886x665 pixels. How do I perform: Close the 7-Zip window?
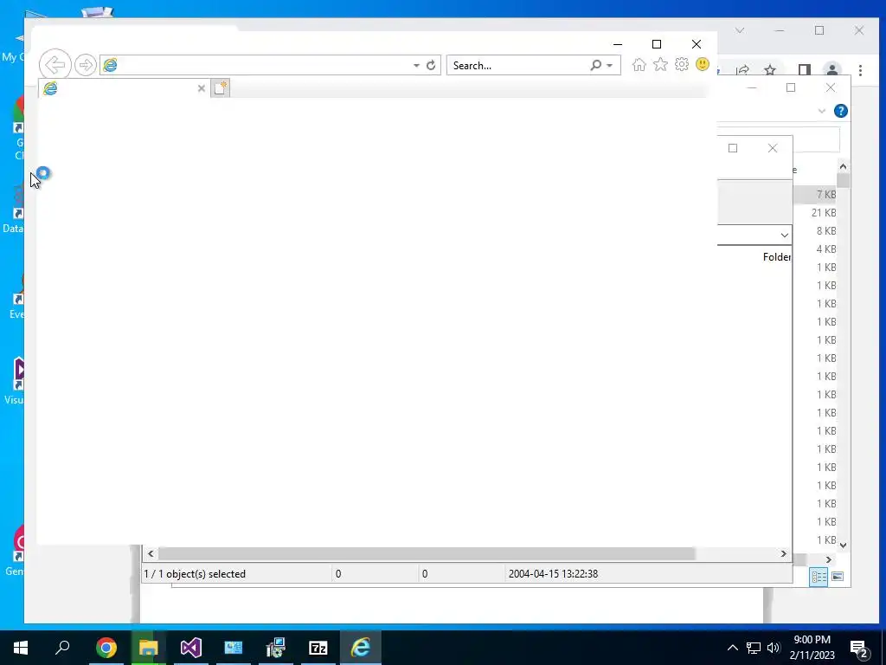(x=773, y=148)
